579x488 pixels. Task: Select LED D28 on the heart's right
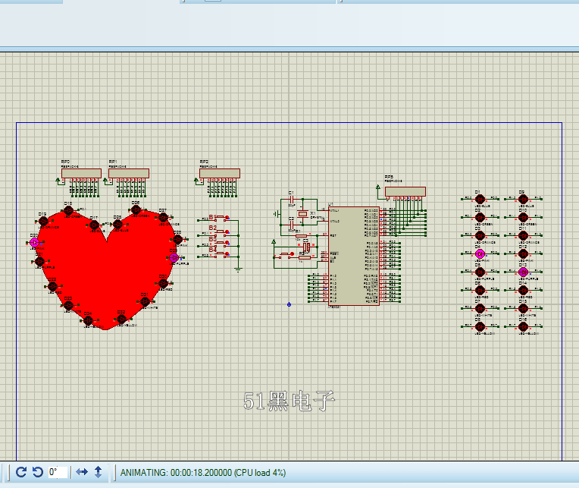click(177, 239)
